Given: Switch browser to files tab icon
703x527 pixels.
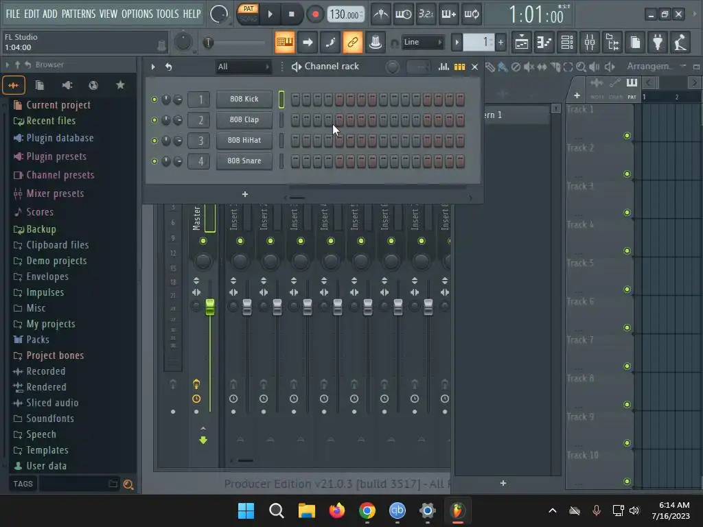Looking at the screenshot, I should (39, 85).
